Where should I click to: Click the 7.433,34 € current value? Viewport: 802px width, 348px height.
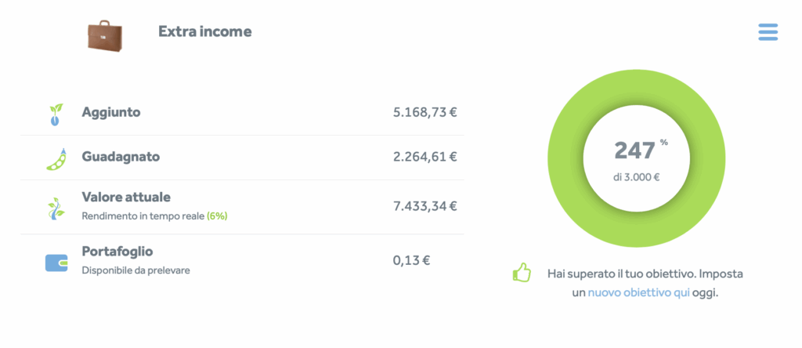point(424,206)
